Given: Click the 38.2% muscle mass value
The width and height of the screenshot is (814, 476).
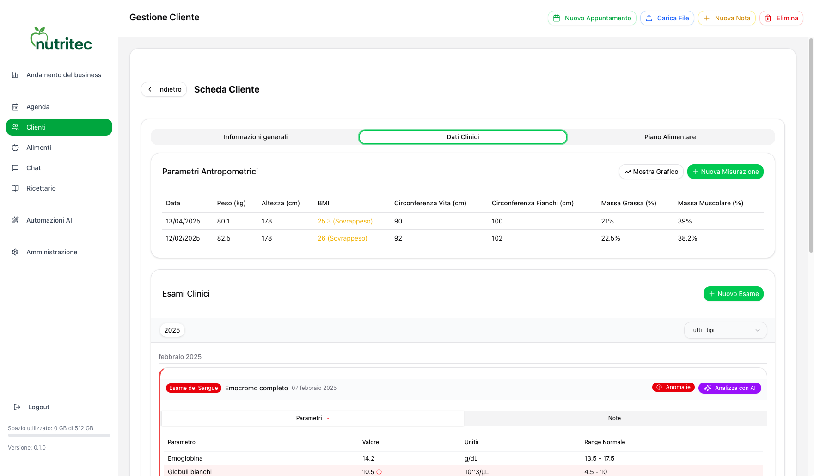Looking at the screenshot, I should click(x=687, y=238).
